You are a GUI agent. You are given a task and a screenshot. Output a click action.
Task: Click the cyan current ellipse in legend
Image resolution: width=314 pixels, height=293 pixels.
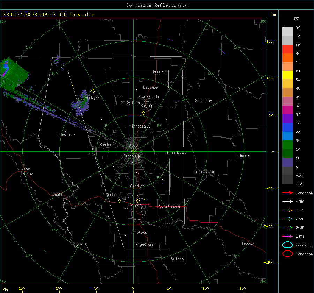[x=287, y=245]
